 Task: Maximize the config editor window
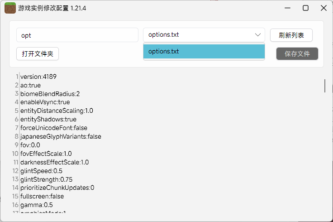[305, 8]
